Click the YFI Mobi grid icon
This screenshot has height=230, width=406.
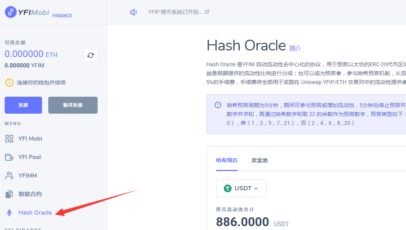click(9, 139)
